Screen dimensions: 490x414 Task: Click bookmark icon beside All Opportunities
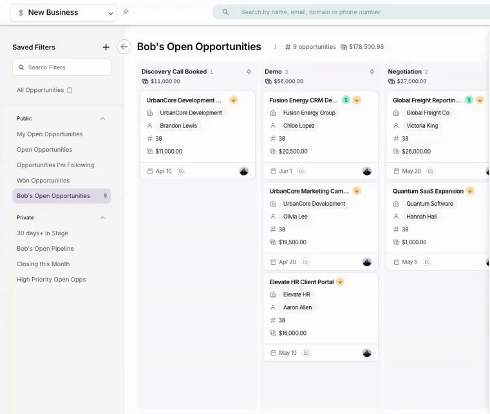point(70,91)
